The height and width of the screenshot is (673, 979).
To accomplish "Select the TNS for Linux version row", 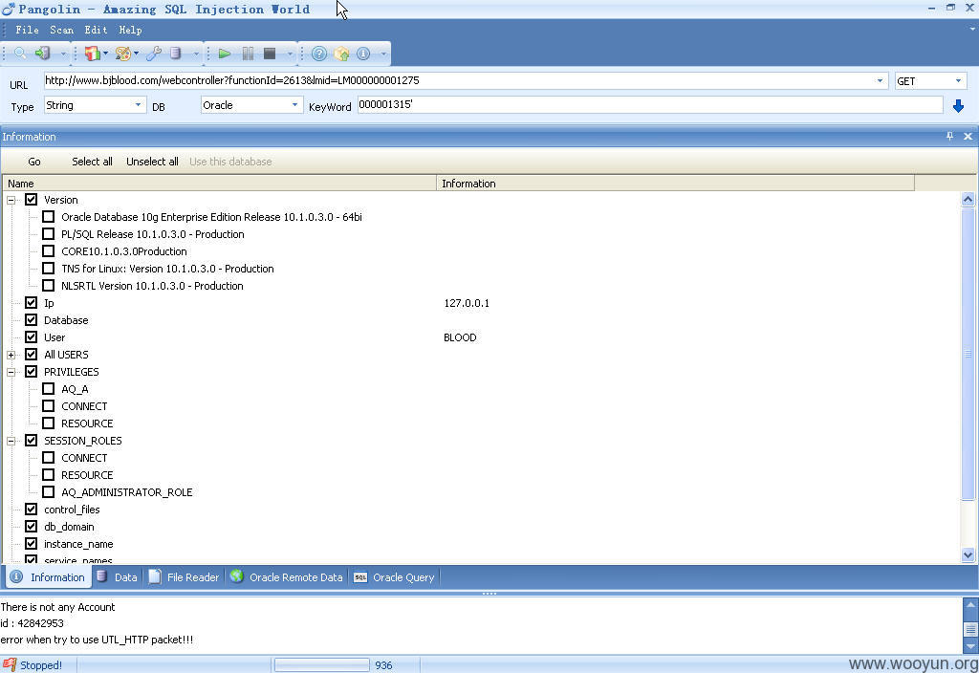I will tap(167, 269).
